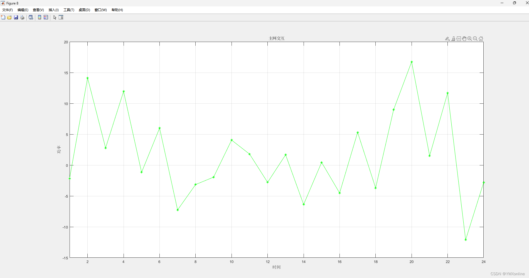Open the 文件(F) menu
529x278 pixels.
(x=8, y=10)
